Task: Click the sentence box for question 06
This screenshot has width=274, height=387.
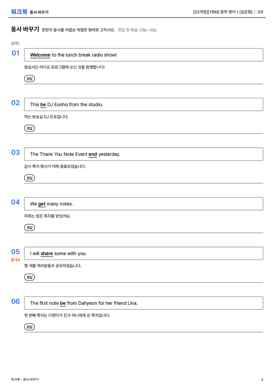Action: pos(143,303)
